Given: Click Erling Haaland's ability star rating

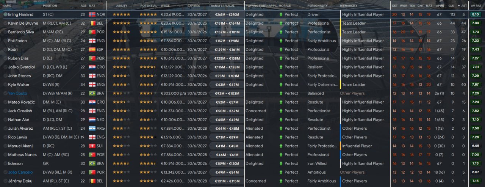Looking at the screenshot, I should 121,14.
